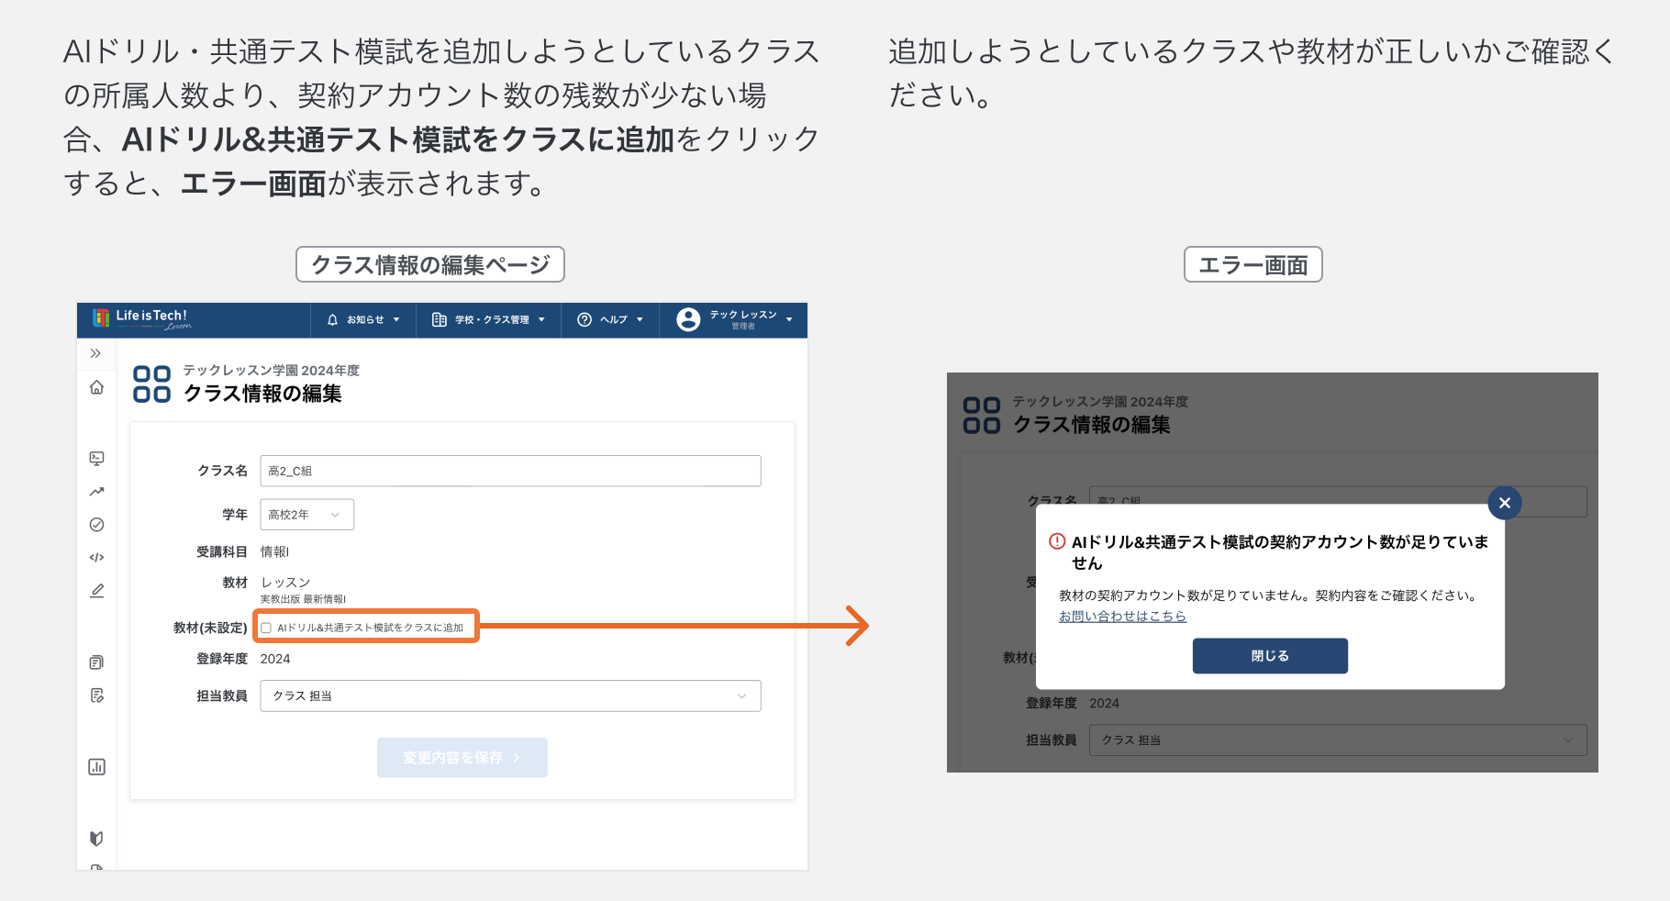Click the dimmed クラス情報の編集 heading in error screen
Viewport: 1670px width, 901px height.
click(x=1092, y=425)
